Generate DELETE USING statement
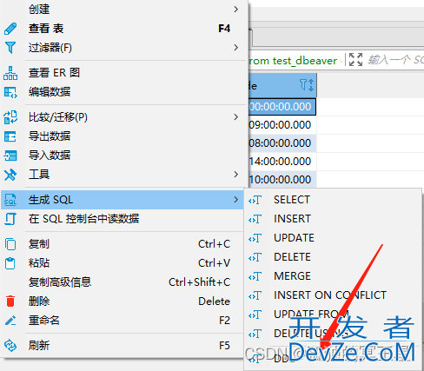This screenshot has width=424, height=371. 333,334
